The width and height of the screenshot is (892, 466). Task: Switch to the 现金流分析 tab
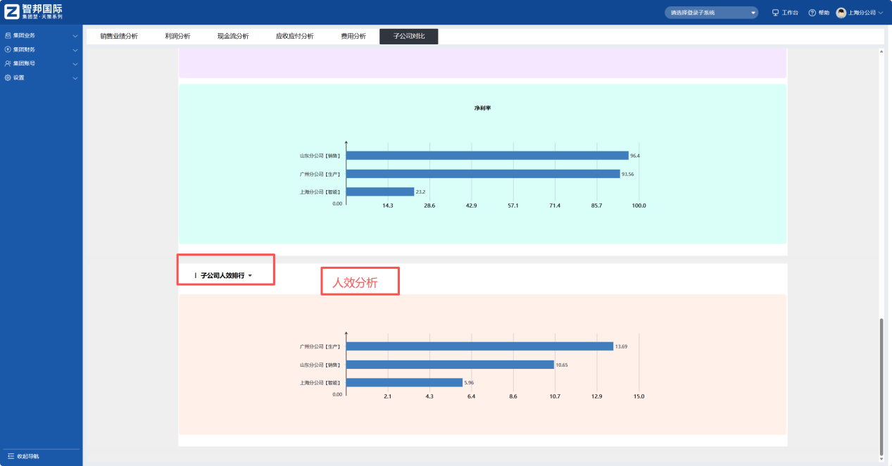click(x=233, y=36)
